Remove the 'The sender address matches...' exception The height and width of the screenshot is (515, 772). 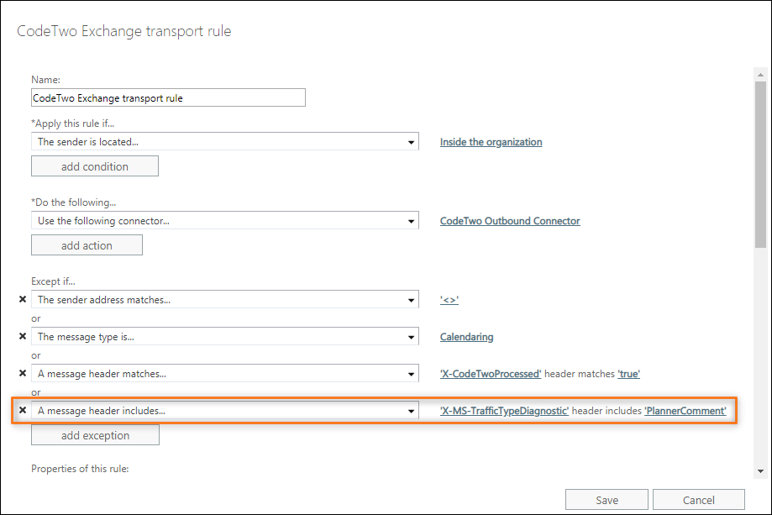23,299
